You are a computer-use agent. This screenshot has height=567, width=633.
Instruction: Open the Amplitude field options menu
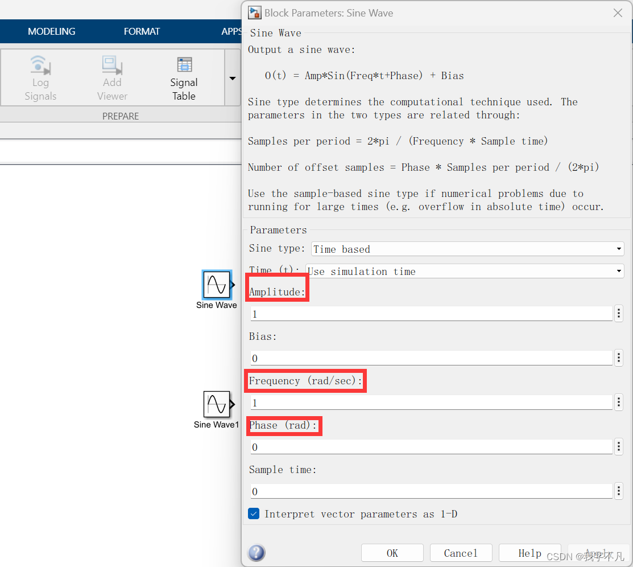click(x=618, y=314)
